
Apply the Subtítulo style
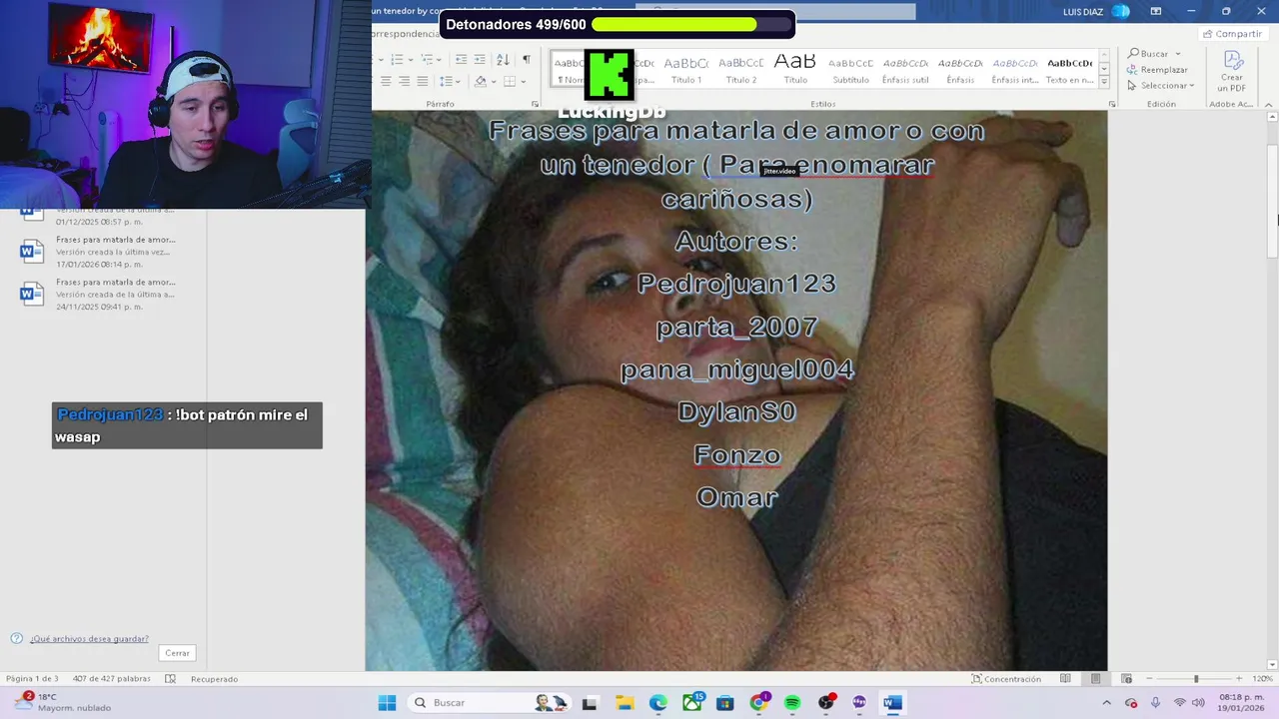[x=850, y=69]
